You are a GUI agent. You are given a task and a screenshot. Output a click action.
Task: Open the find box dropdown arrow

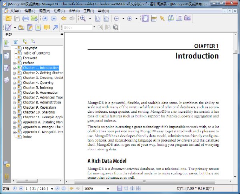coord(94,27)
